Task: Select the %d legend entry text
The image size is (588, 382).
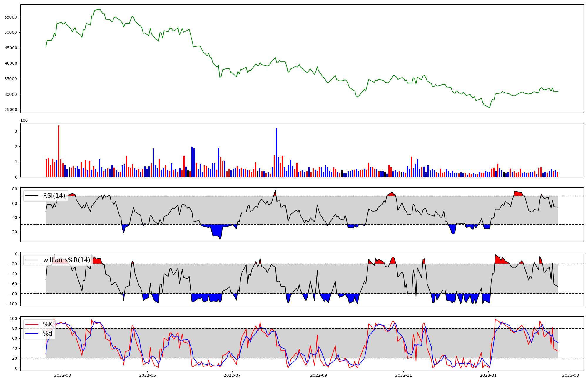Action: (x=47, y=334)
